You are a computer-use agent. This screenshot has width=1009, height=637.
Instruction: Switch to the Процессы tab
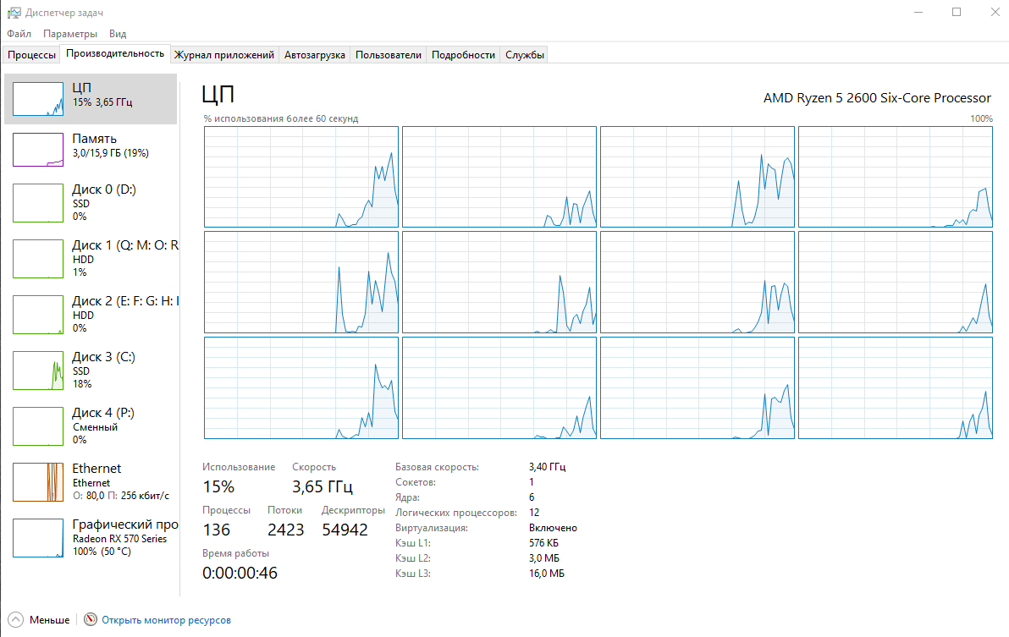(31, 55)
